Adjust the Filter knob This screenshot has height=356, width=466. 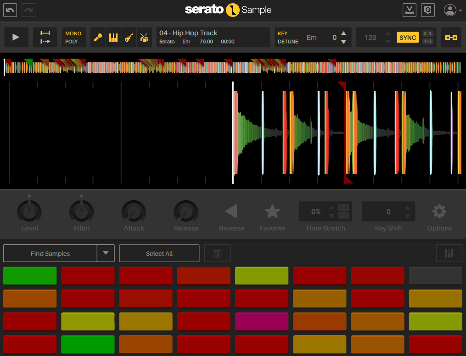click(x=81, y=211)
